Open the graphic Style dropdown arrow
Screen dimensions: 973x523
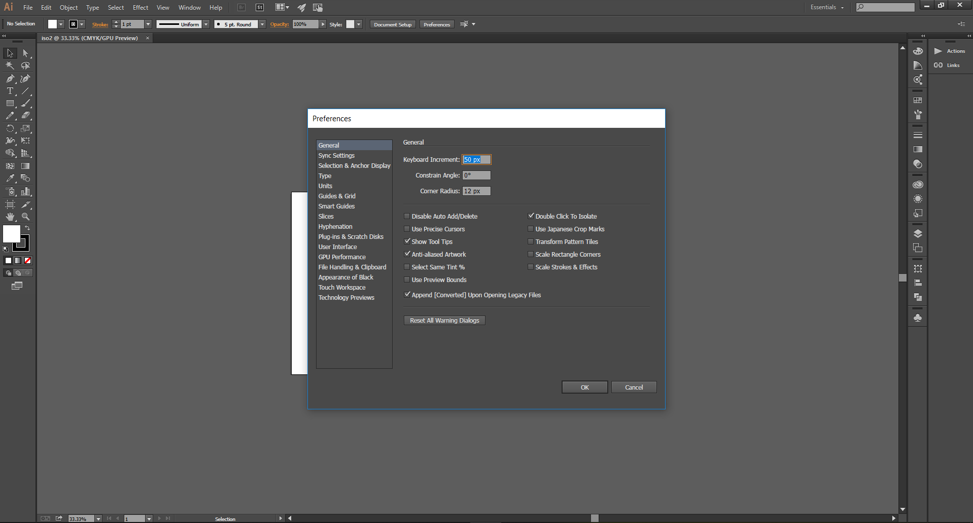coord(359,24)
